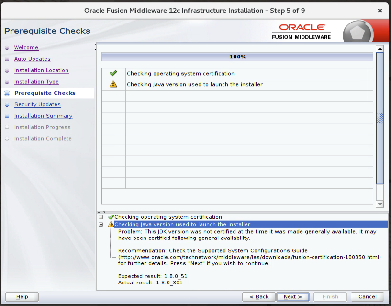Click the Back button
Viewport: 391px width, 306px height.
(x=259, y=297)
